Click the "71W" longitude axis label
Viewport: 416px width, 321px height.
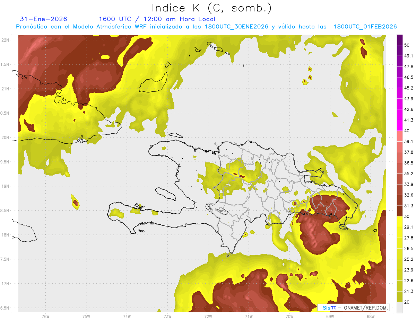coord(249,316)
